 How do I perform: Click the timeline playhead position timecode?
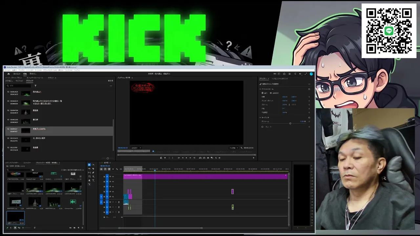pyautogui.click(x=105, y=166)
